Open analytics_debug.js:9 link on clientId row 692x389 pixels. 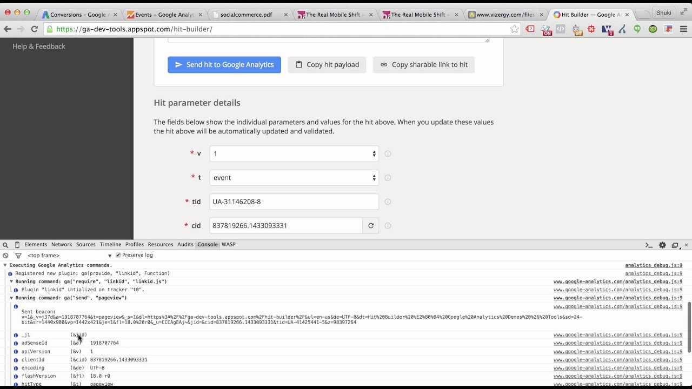(x=618, y=359)
